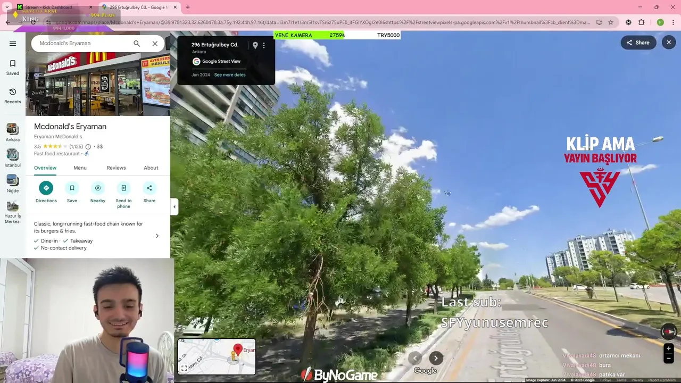Switch to the Reviews tab

coord(116,168)
